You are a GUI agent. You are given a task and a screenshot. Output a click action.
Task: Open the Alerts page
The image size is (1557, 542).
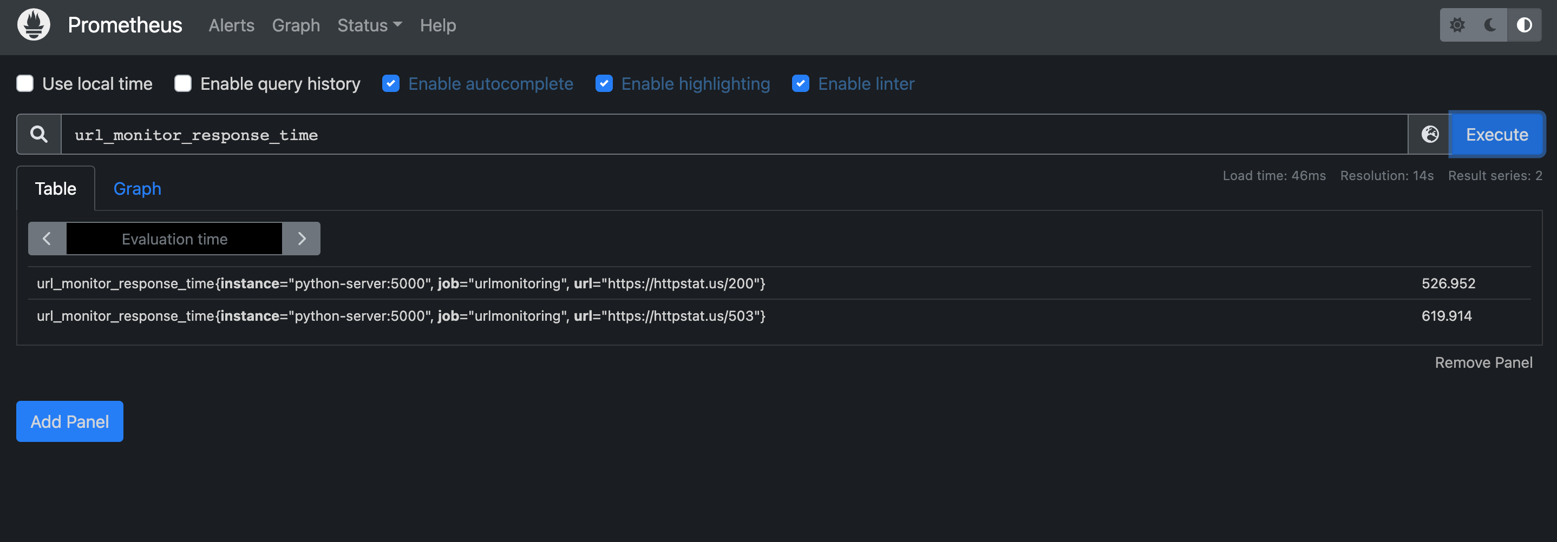[x=232, y=25]
